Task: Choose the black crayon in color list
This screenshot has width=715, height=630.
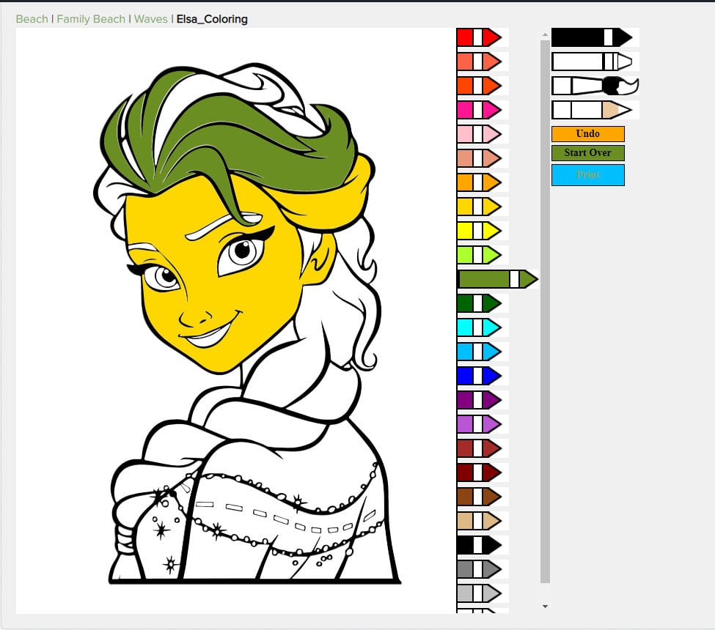Action: [x=480, y=545]
